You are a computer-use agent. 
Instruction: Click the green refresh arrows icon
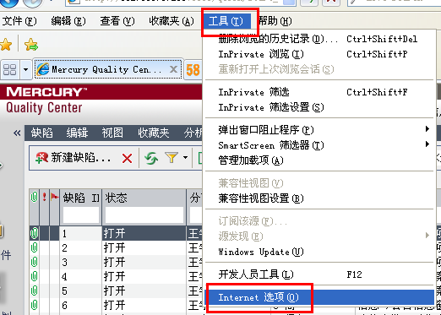(x=151, y=158)
